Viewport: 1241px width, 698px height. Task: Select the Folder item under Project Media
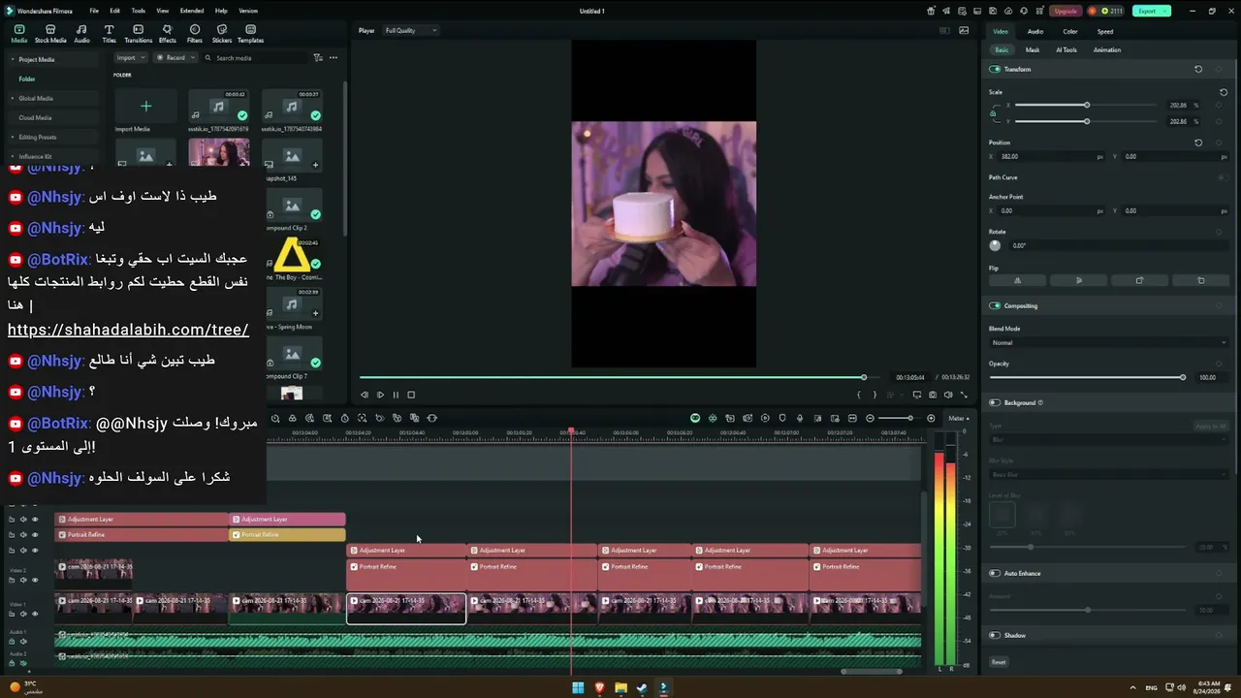click(x=27, y=79)
